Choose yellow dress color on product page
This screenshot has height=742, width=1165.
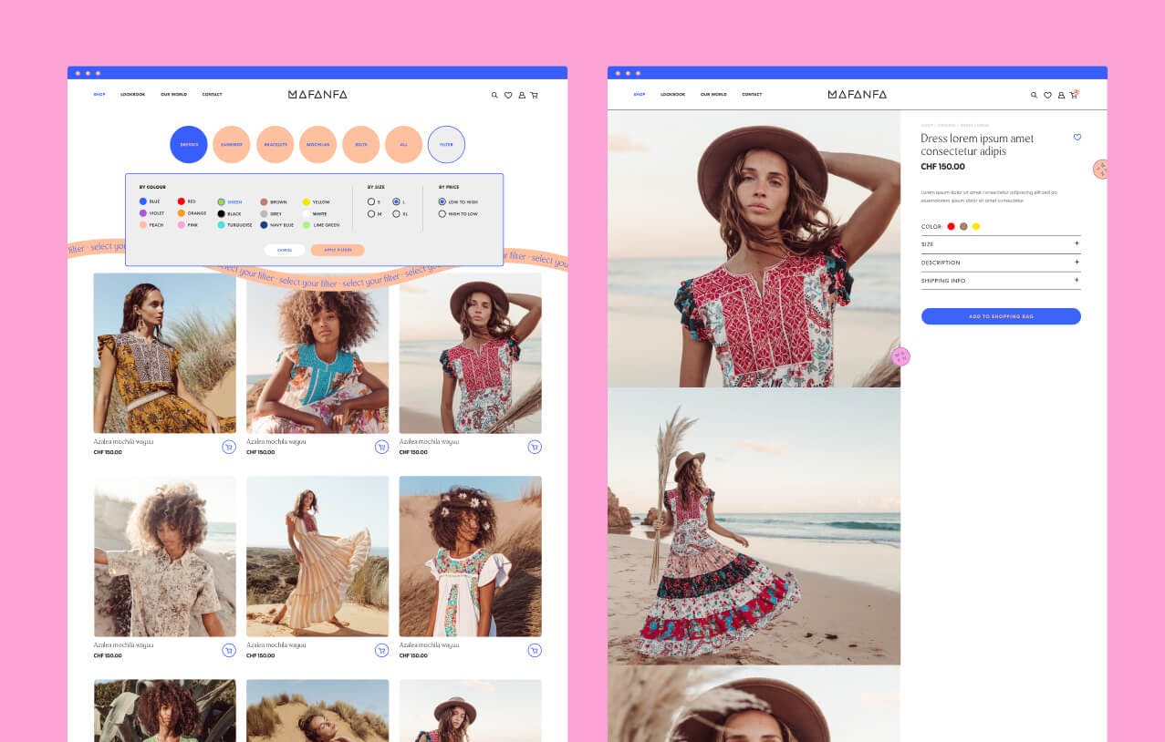pos(976,226)
